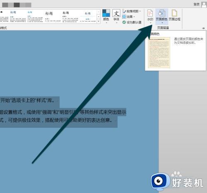The image size is (207, 193).
Task: Expand the Watermark dropdown arrow
Action: (x=151, y=23)
